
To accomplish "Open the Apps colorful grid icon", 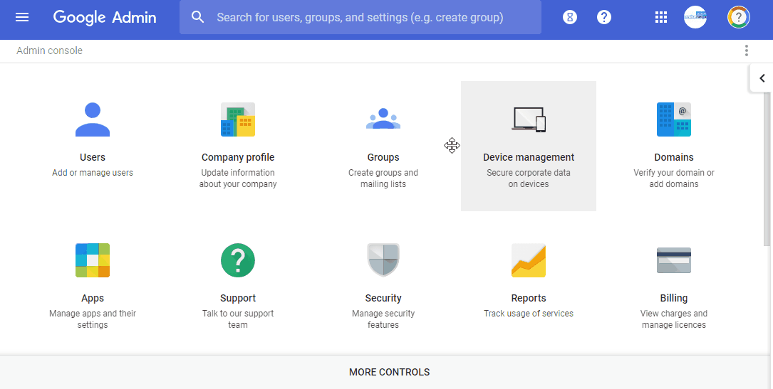I will [93, 260].
